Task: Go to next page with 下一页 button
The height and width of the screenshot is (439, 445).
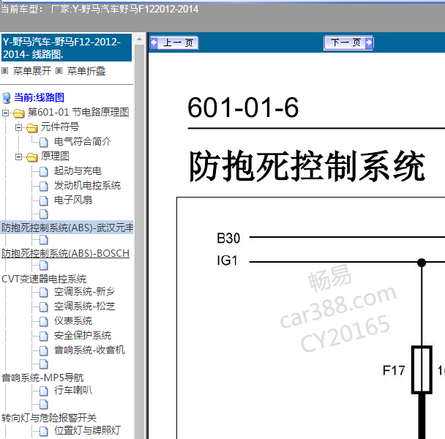Action: point(348,43)
